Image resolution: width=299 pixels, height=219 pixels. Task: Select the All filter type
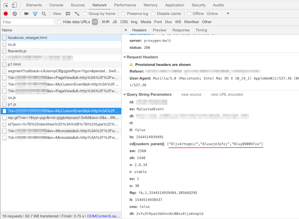pos(95,22)
